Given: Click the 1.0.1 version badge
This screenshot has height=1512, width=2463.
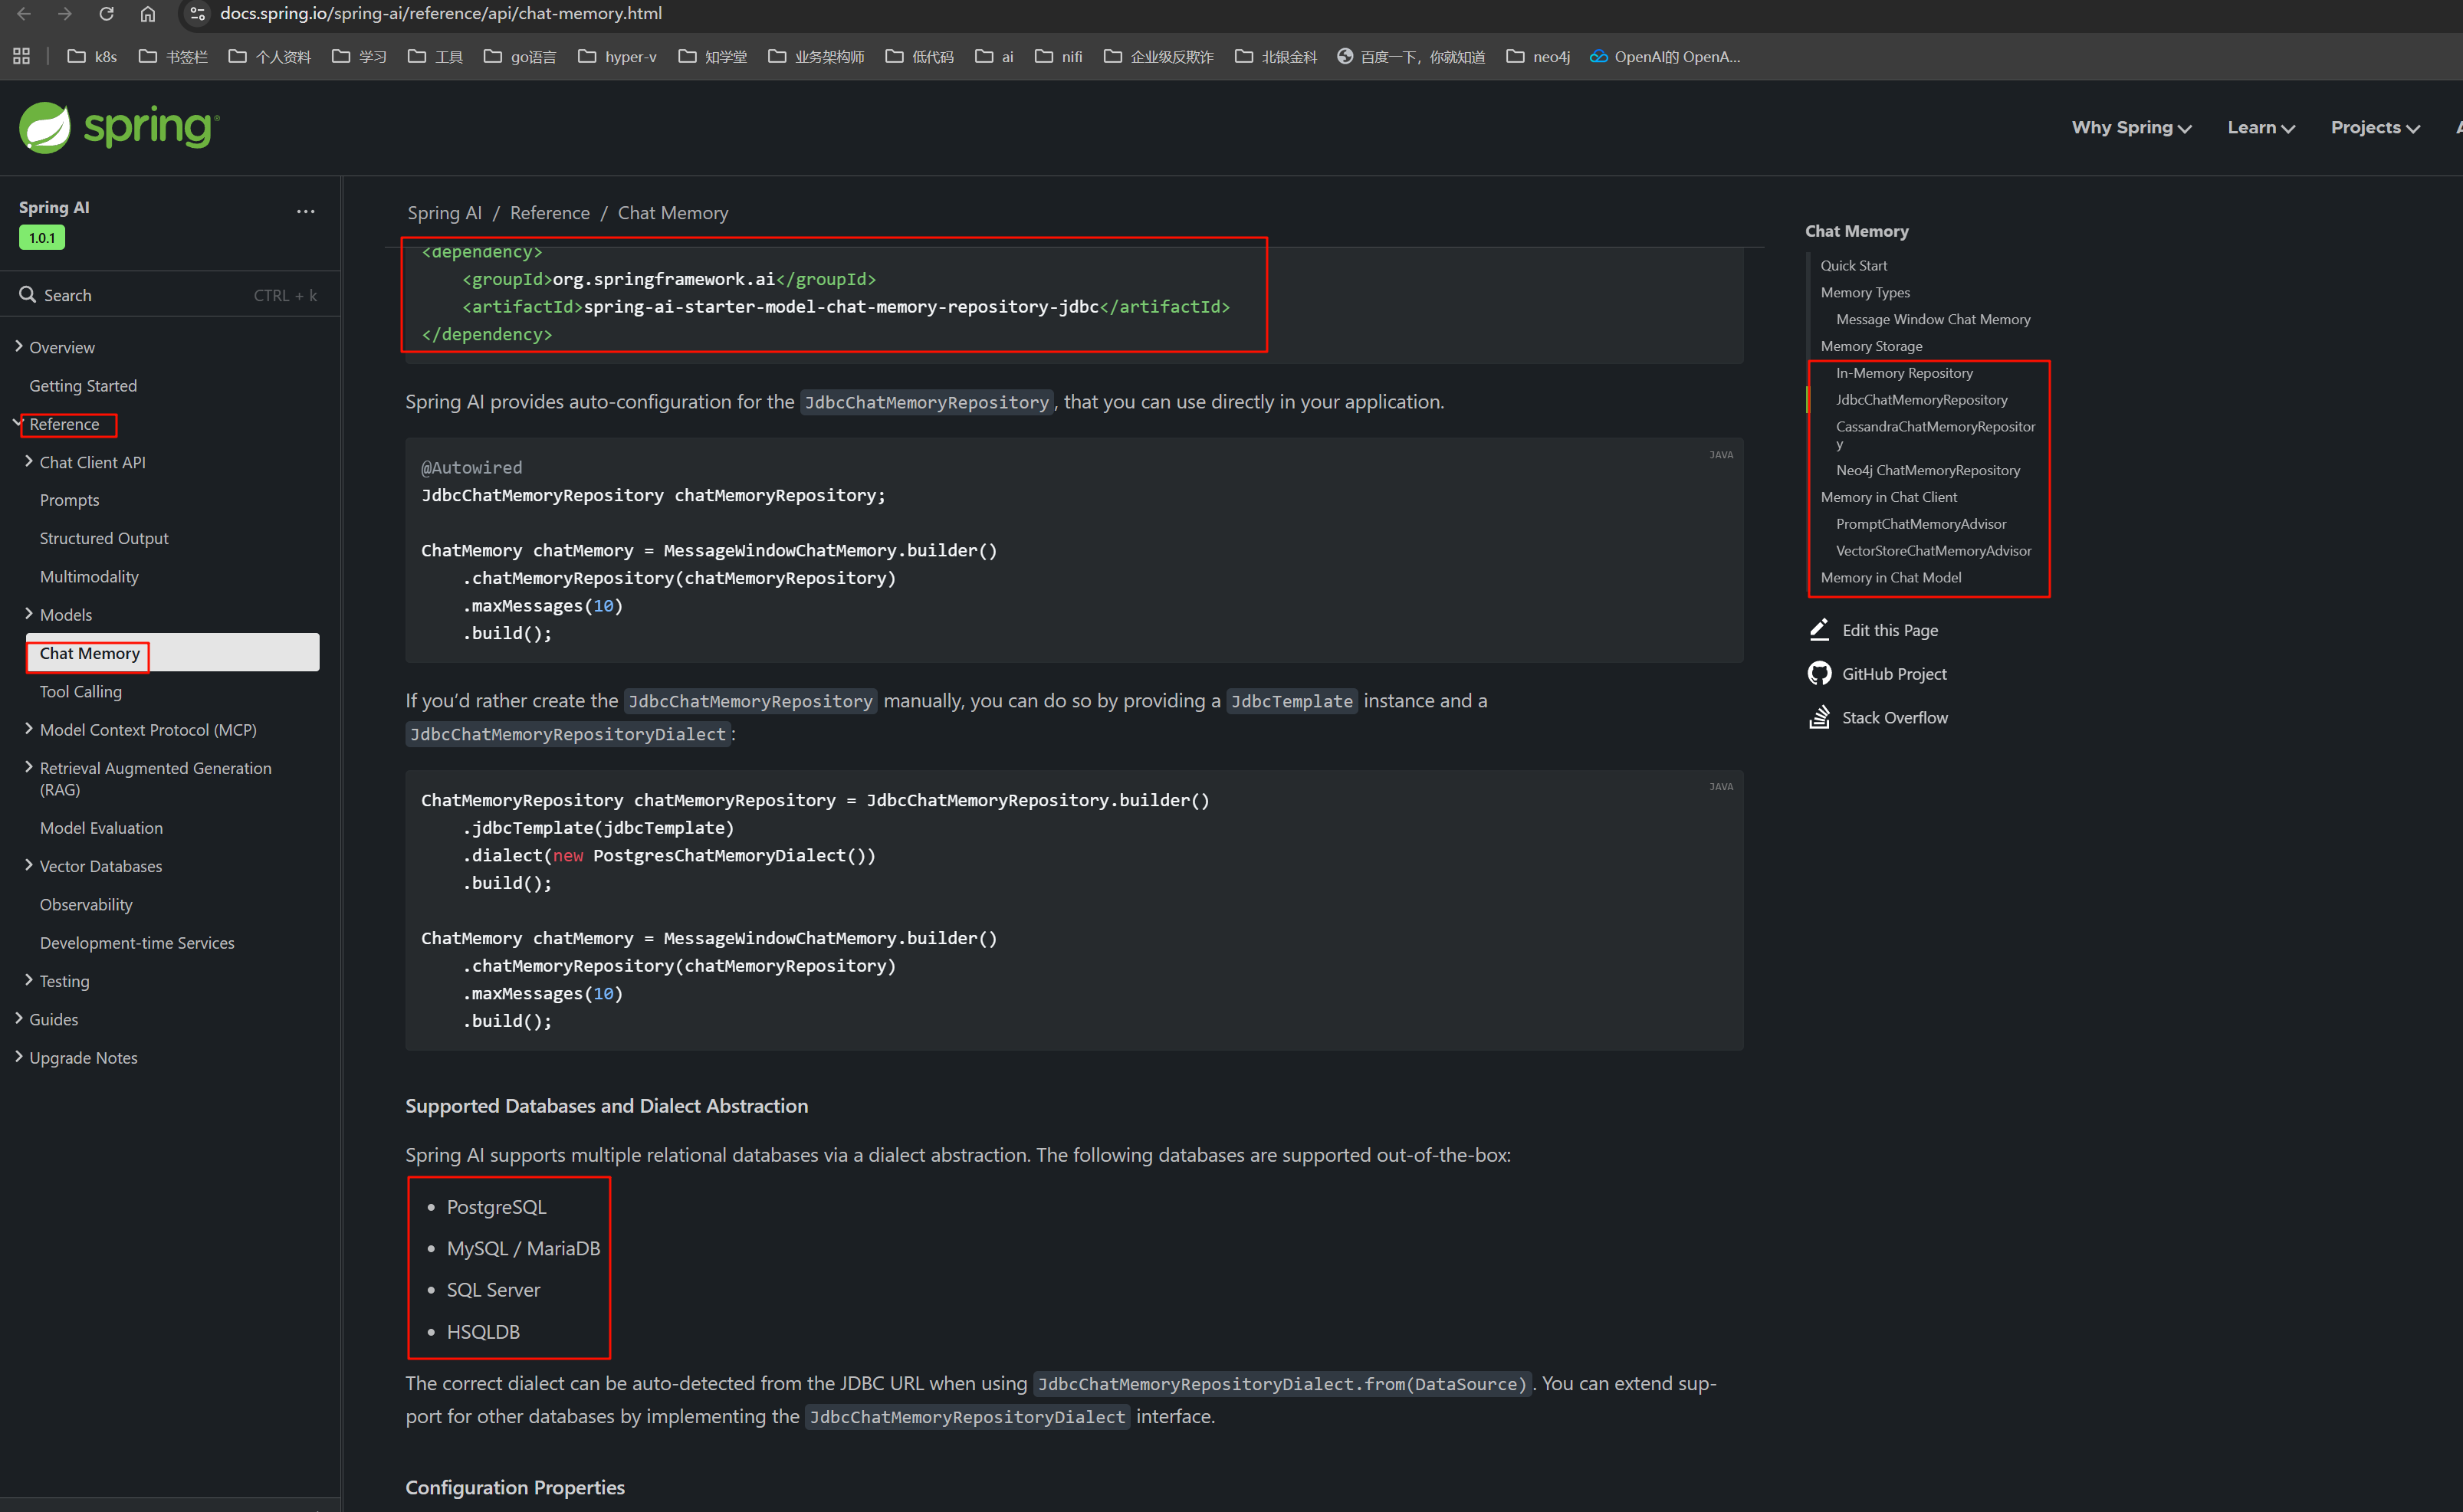Looking at the screenshot, I should point(41,237).
